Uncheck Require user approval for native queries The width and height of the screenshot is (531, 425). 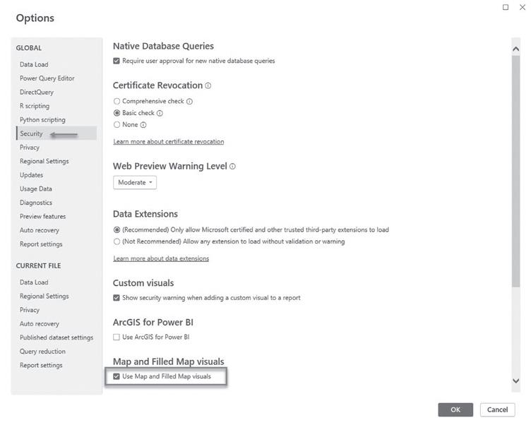pos(117,61)
